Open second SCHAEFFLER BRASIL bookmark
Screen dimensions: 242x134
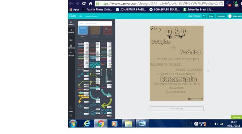(x=165, y=10)
